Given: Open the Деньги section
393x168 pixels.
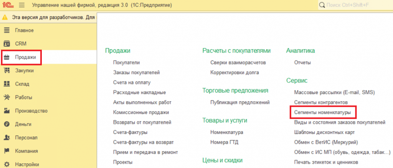Looking at the screenshot, I should click(23, 124).
